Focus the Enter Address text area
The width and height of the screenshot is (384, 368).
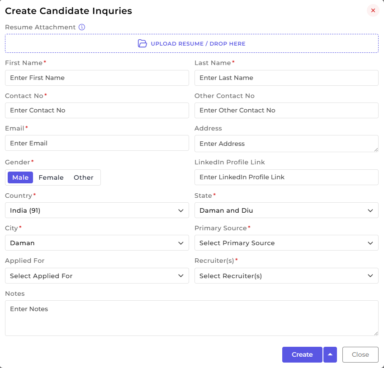286,144
